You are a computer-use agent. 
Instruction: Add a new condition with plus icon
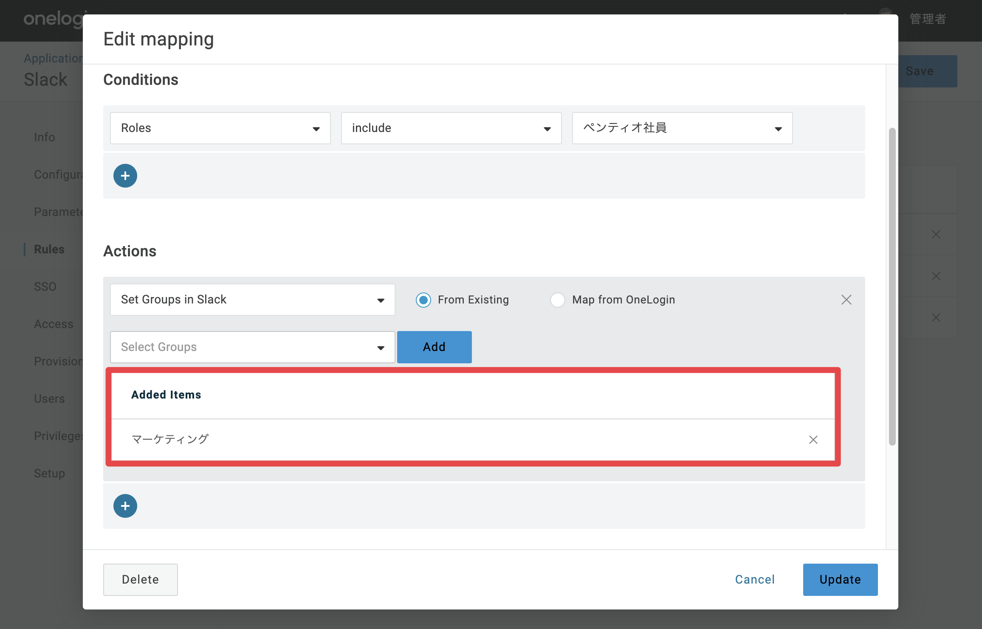click(125, 176)
